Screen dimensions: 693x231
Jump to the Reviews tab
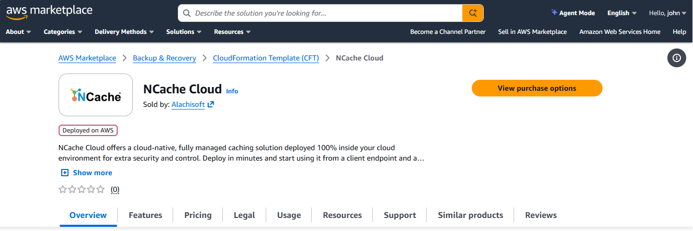[x=541, y=215]
